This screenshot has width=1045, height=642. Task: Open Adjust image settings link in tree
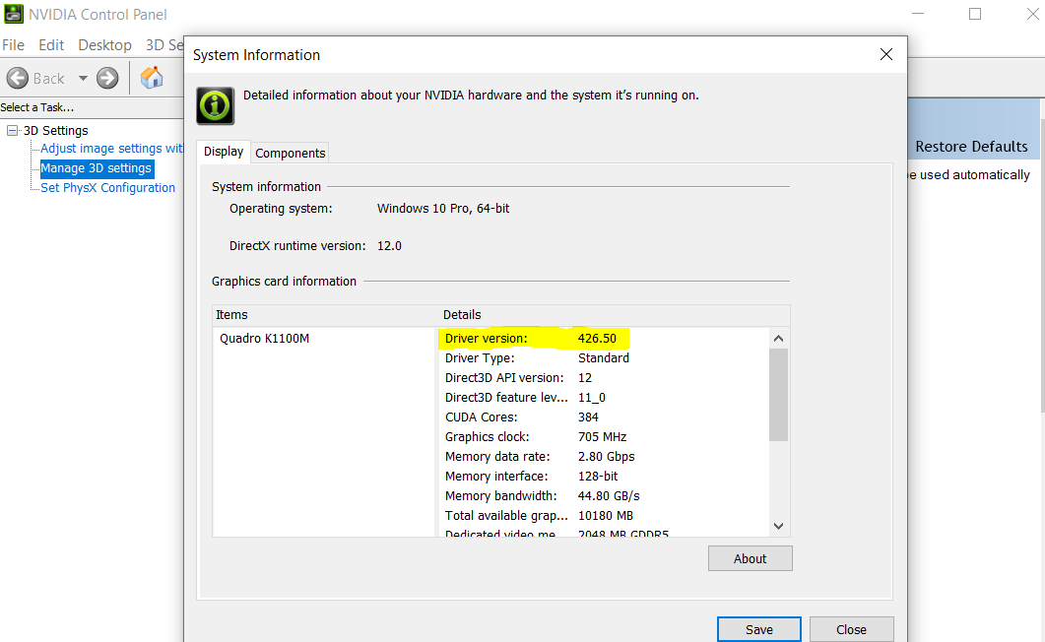111,149
